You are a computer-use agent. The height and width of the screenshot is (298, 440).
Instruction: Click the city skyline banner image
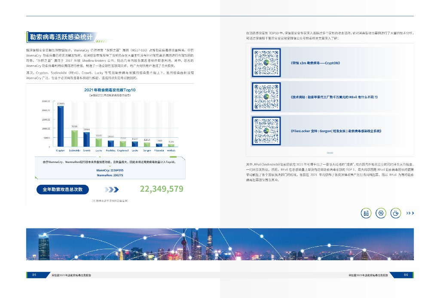click(220, 244)
